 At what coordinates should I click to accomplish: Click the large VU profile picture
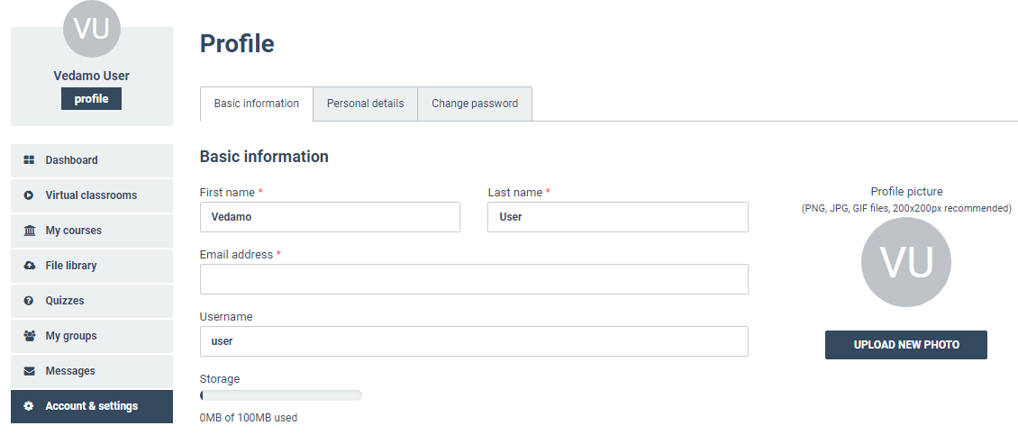[x=905, y=262]
